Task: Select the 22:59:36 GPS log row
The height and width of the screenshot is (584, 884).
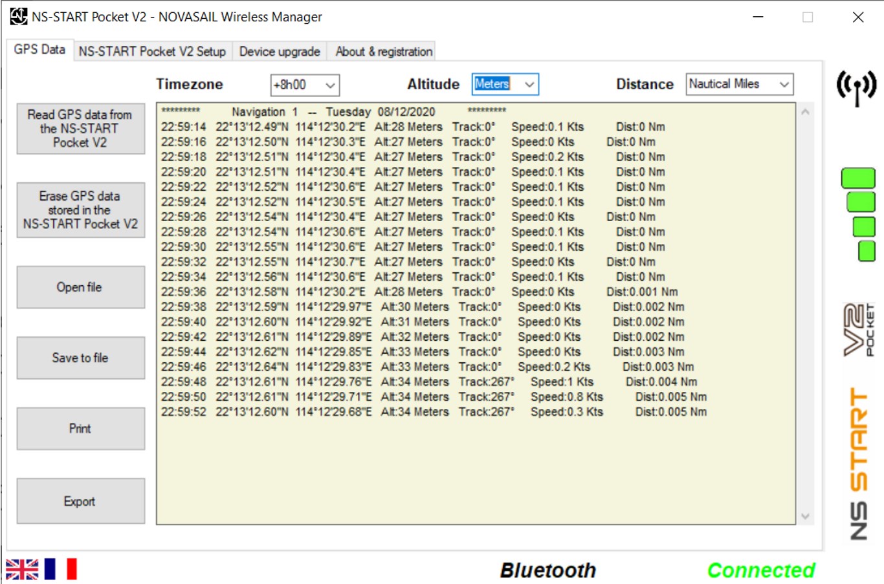Action: pyautogui.click(x=419, y=292)
